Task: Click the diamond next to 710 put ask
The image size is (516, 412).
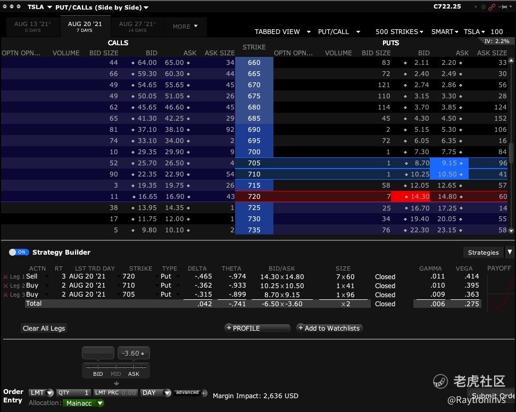Action: click(461, 174)
